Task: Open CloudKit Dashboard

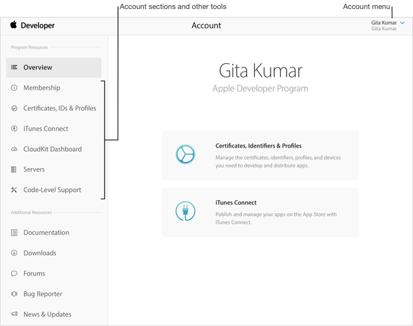Action: (x=52, y=149)
